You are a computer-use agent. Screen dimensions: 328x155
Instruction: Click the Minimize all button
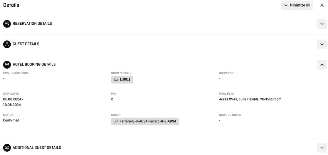[x=297, y=5]
